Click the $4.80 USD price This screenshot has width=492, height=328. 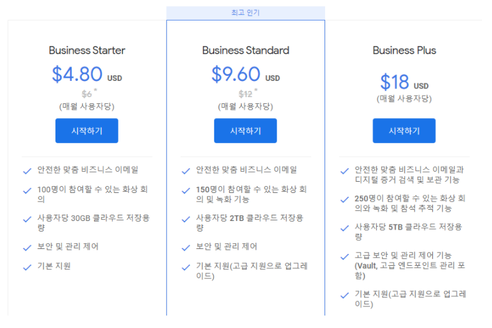[x=87, y=74]
